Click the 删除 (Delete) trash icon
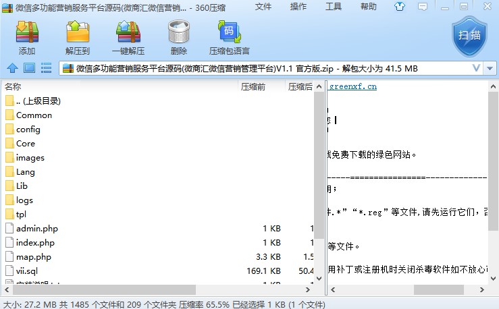Viewport: 499px width, 309px height. [179, 32]
